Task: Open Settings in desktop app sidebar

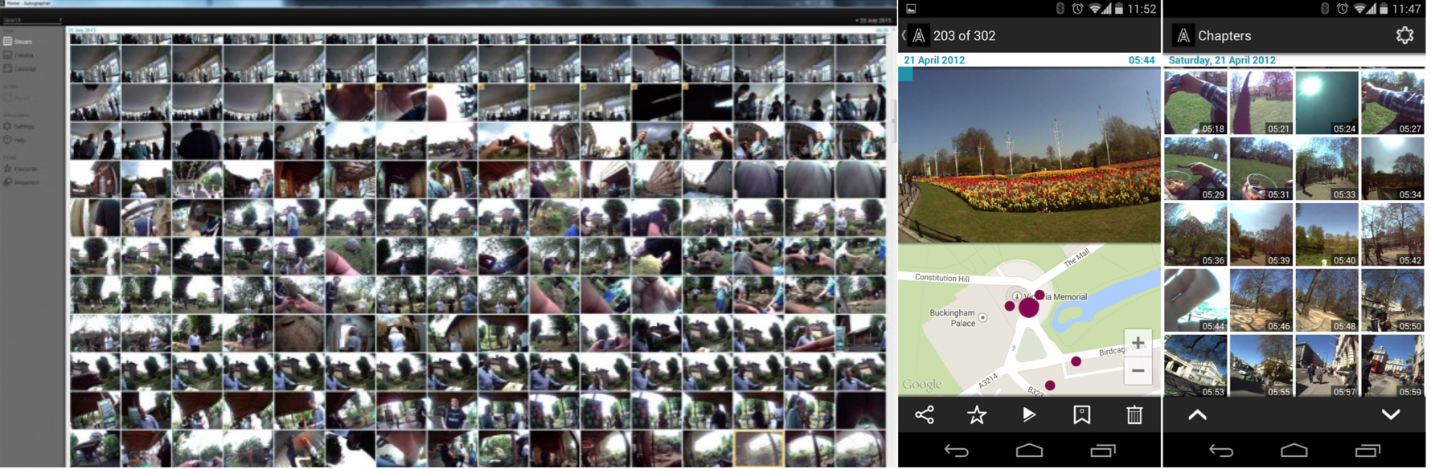Action: coord(18,126)
